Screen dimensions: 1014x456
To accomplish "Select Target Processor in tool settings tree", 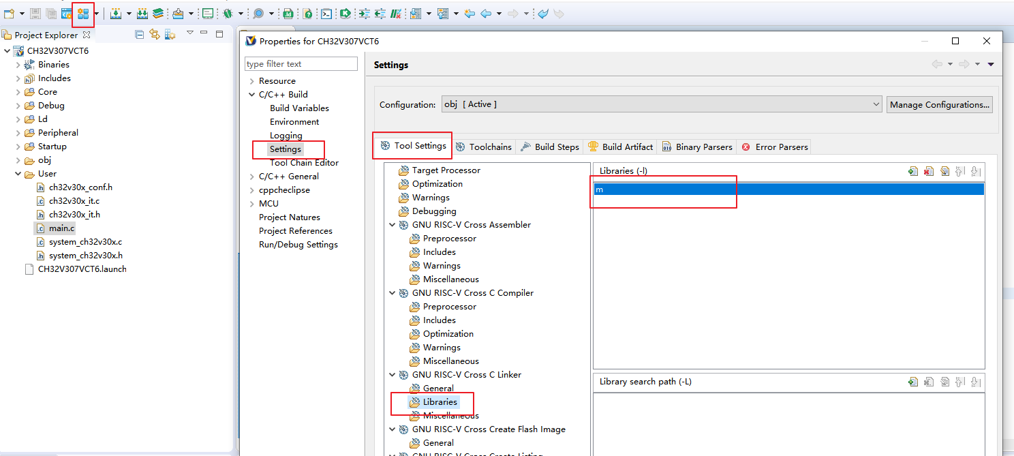I will coord(446,170).
